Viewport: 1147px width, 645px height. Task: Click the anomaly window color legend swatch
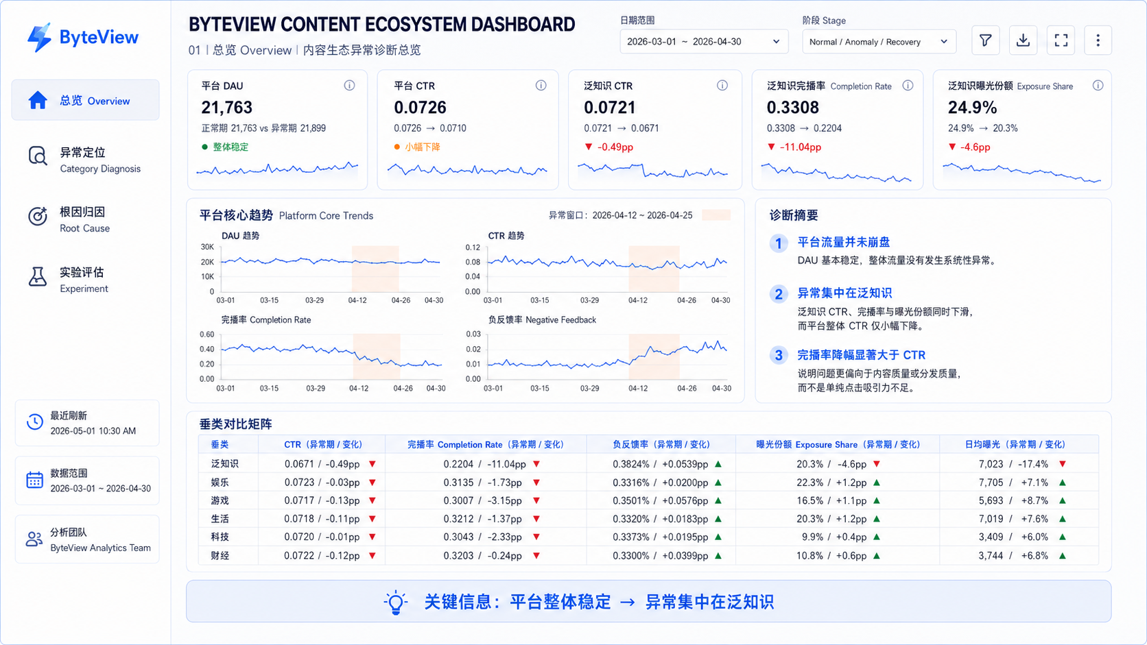[716, 215]
